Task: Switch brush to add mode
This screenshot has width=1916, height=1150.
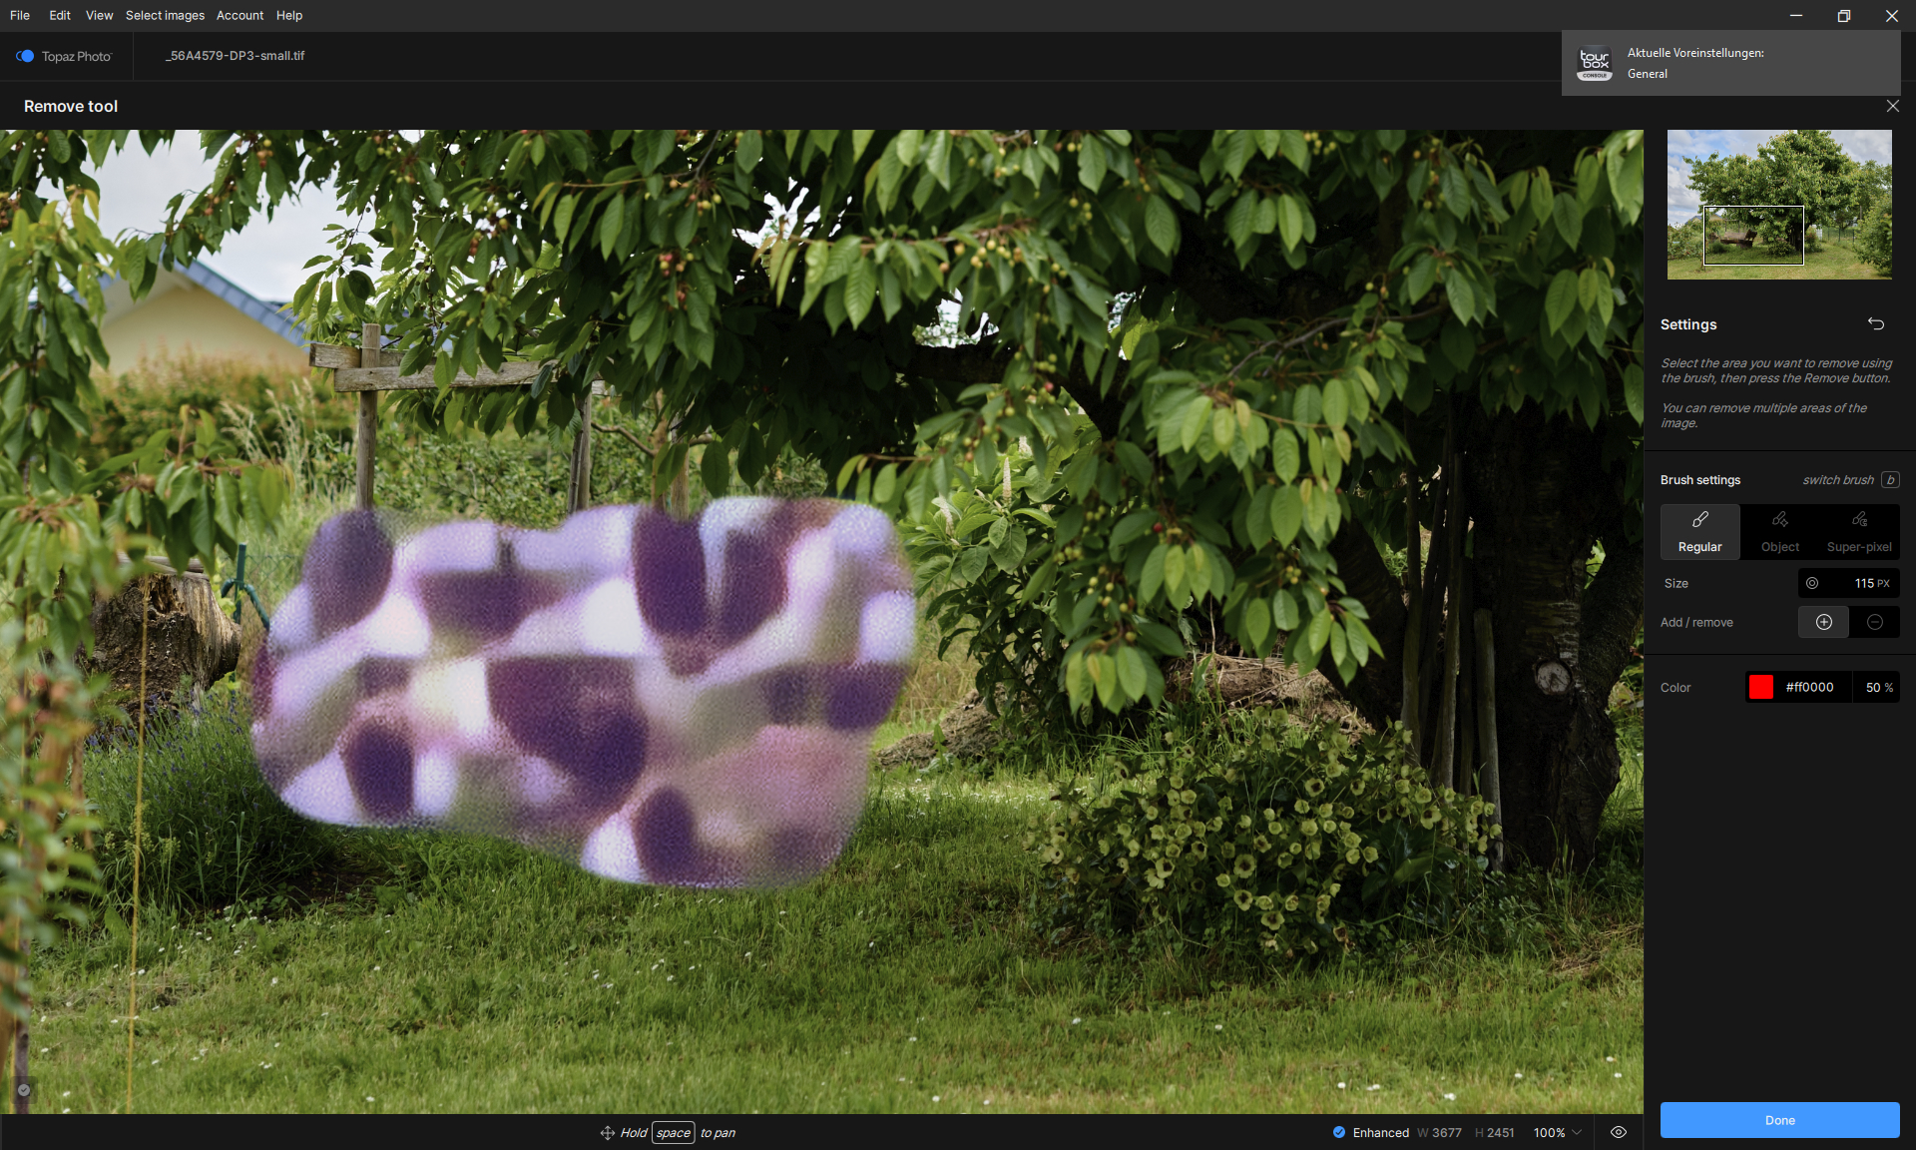Action: [1823, 622]
